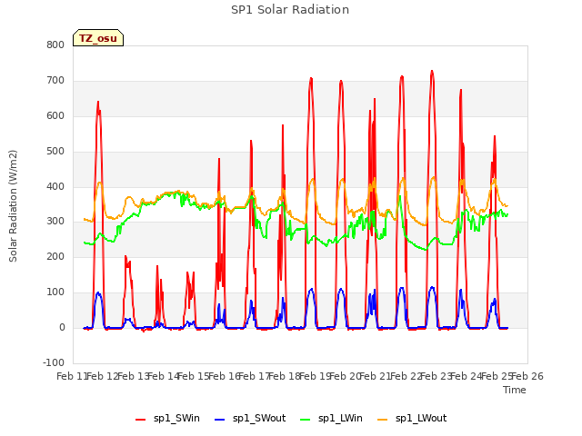Select the chart title SP1 Solar Radiation

point(290,10)
